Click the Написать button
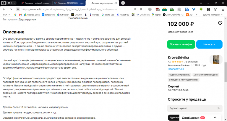227x121 pixels. [x=209, y=44]
